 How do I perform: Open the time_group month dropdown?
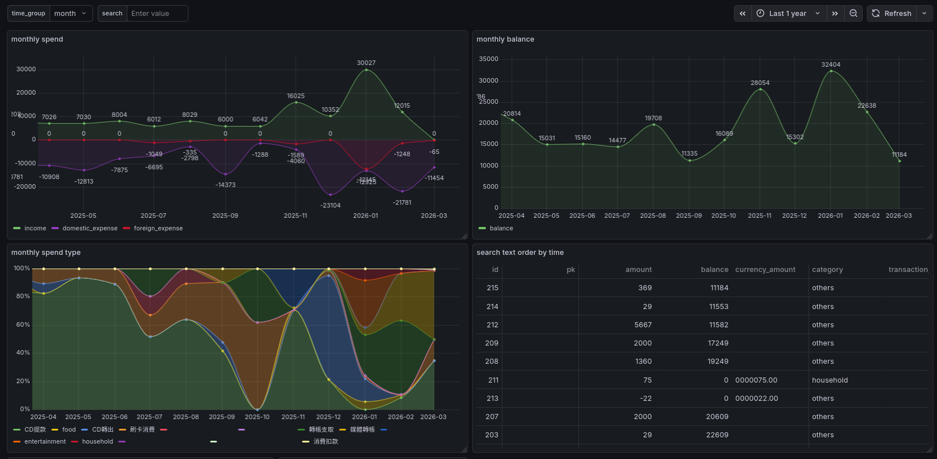[71, 13]
